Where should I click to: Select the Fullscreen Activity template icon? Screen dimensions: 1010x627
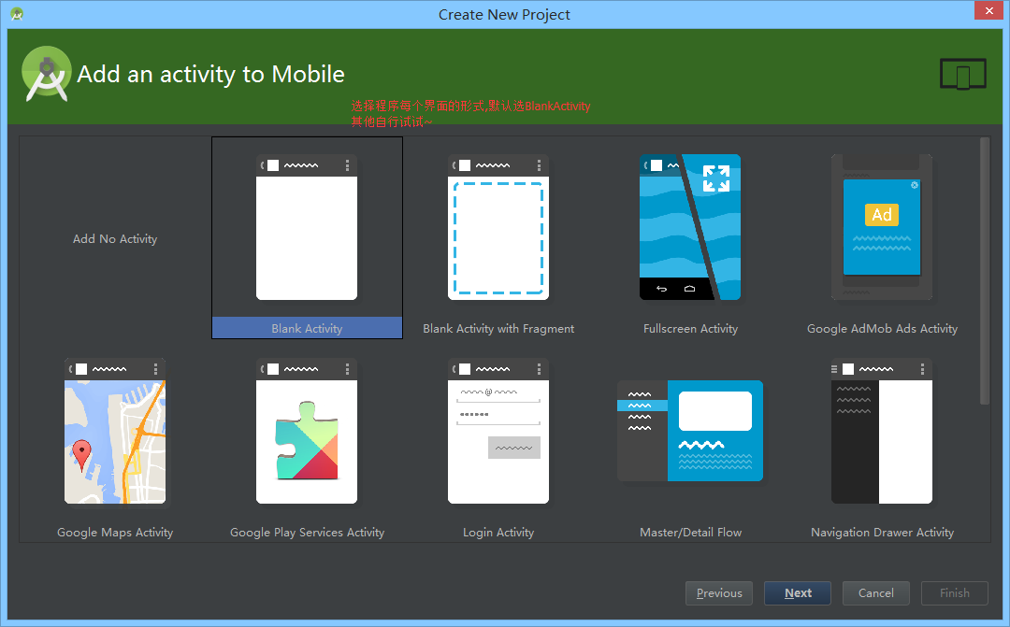click(x=690, y=227)
